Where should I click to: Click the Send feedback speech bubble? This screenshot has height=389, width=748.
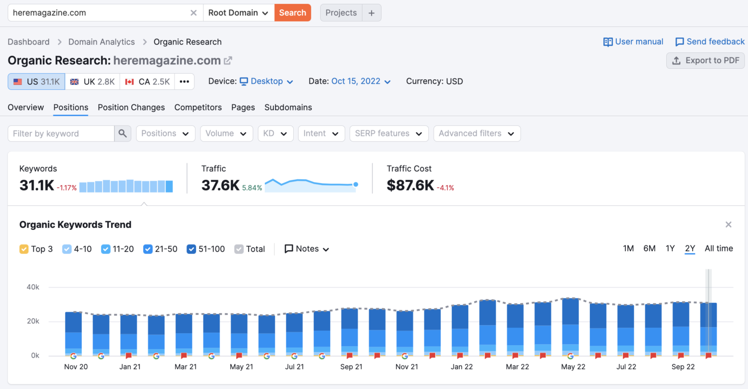(x=680, y=42)
